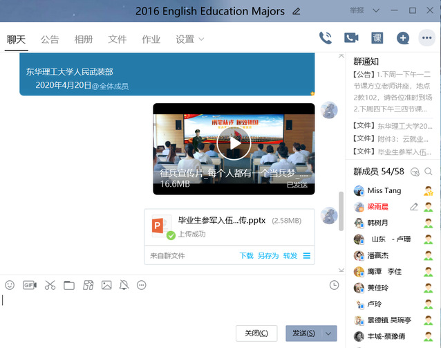Open the 课 classroom icon

[x=377, y=38]
